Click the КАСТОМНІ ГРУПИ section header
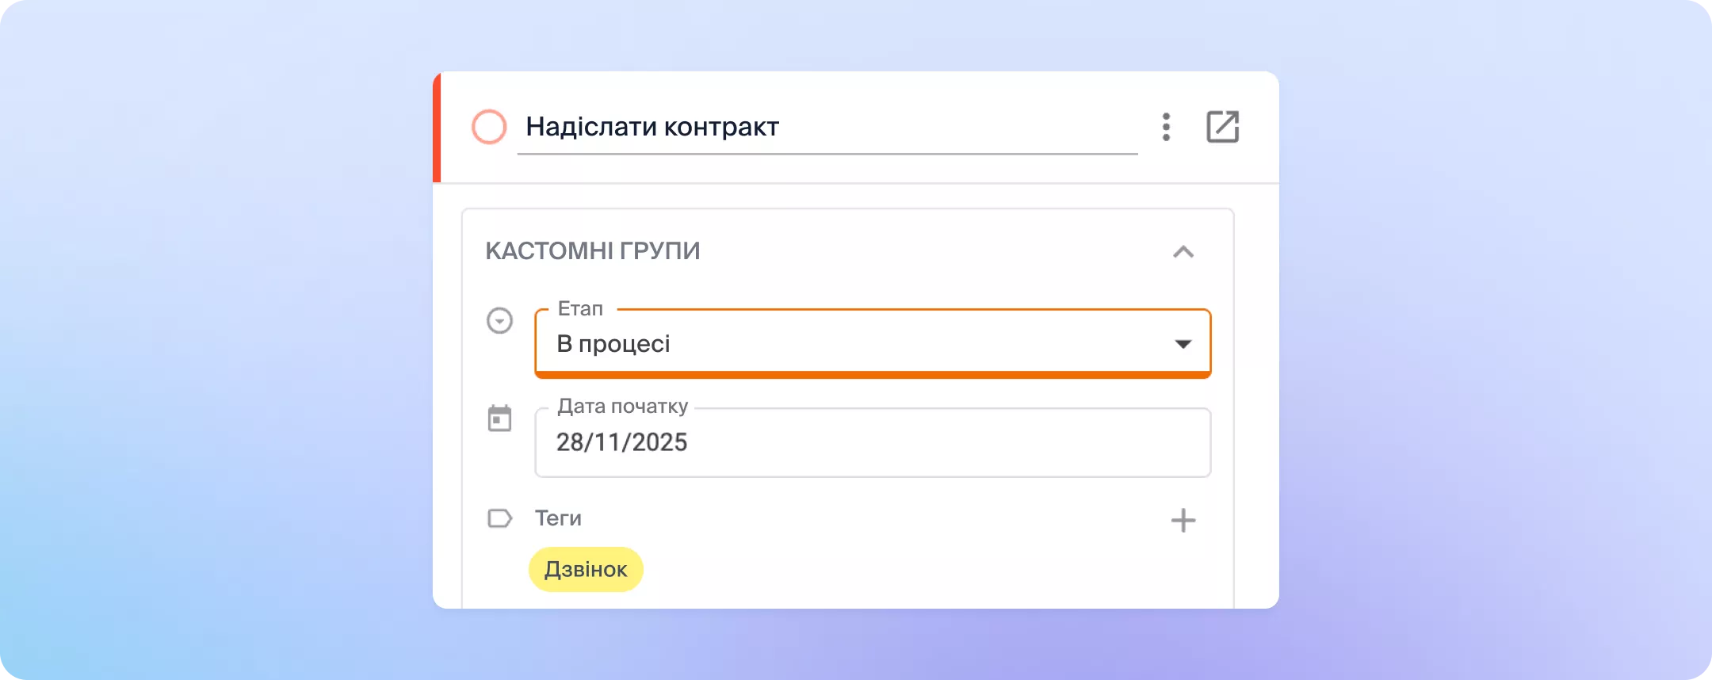1712x680 pixels. [x=593, y=250]
